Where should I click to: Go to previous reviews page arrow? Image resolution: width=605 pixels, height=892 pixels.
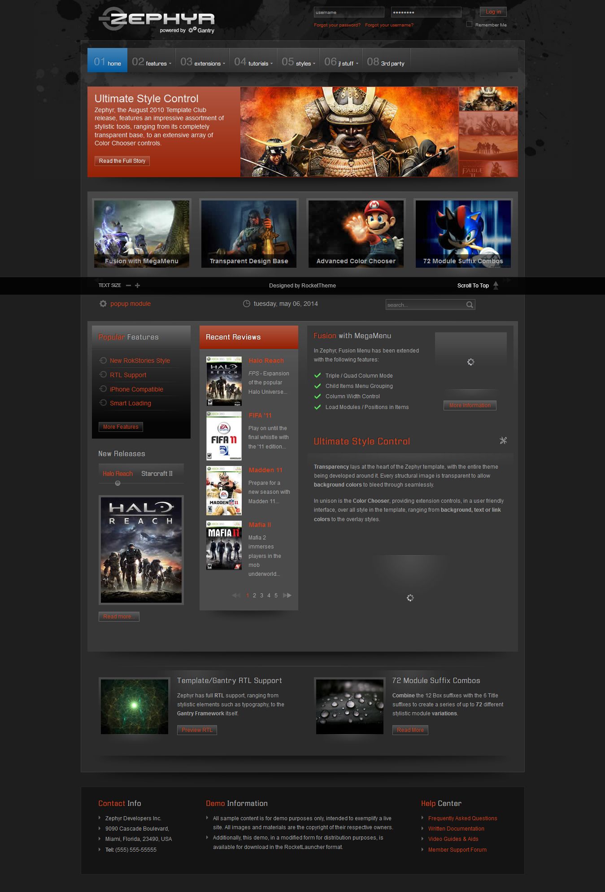tap(236, 596)
